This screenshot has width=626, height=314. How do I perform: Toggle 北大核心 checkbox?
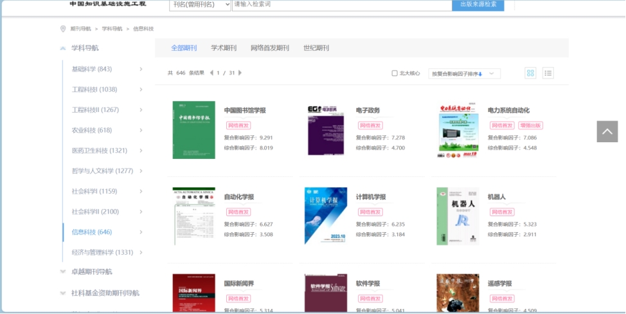(395, 73)
